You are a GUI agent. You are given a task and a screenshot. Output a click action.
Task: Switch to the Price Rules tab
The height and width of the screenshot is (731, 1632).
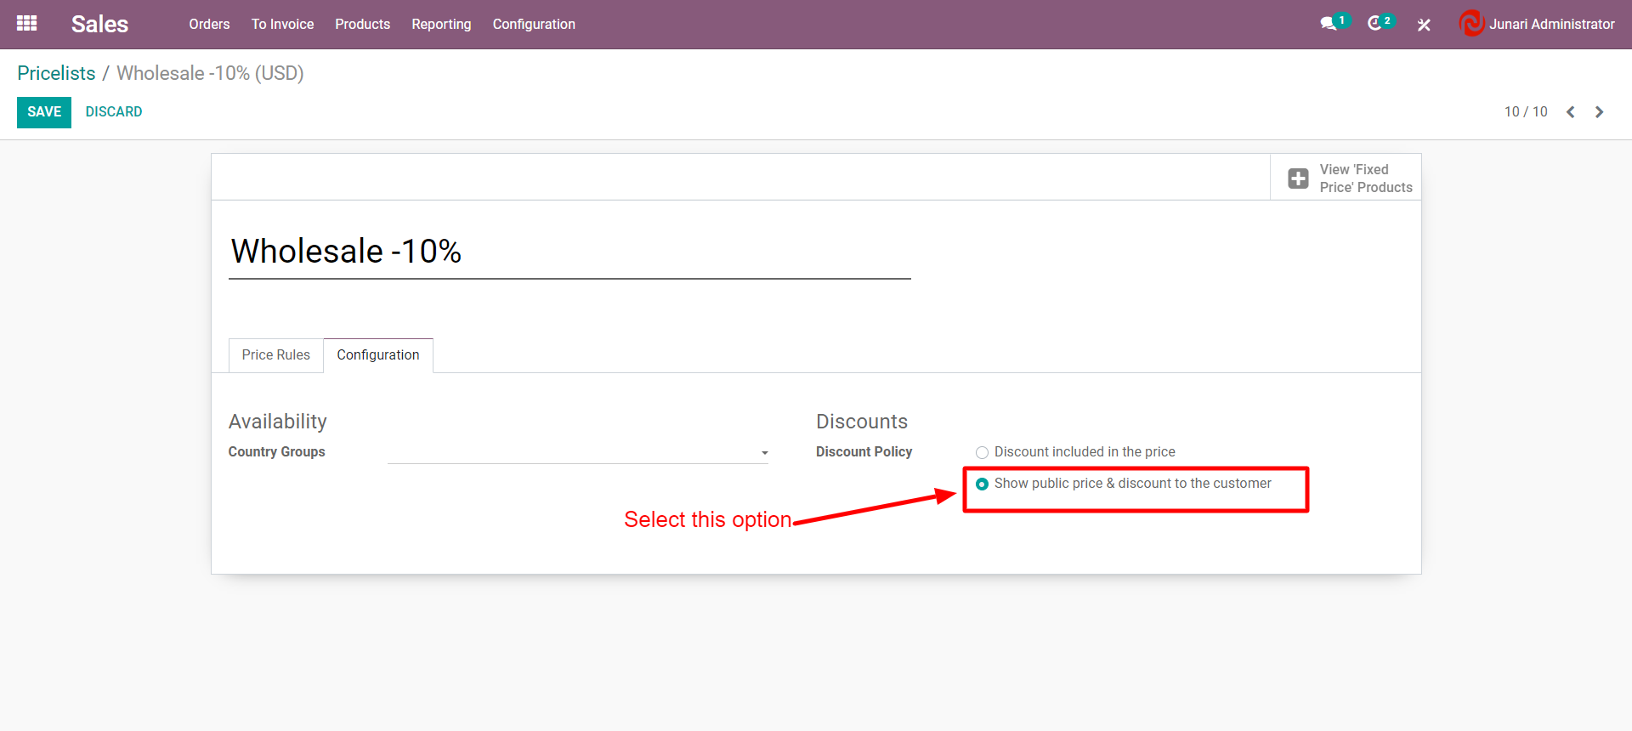point(275,355)
